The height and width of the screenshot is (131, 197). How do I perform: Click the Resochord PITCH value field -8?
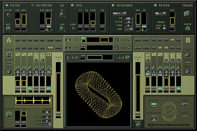pyautogui.click(x=128, y=22)
